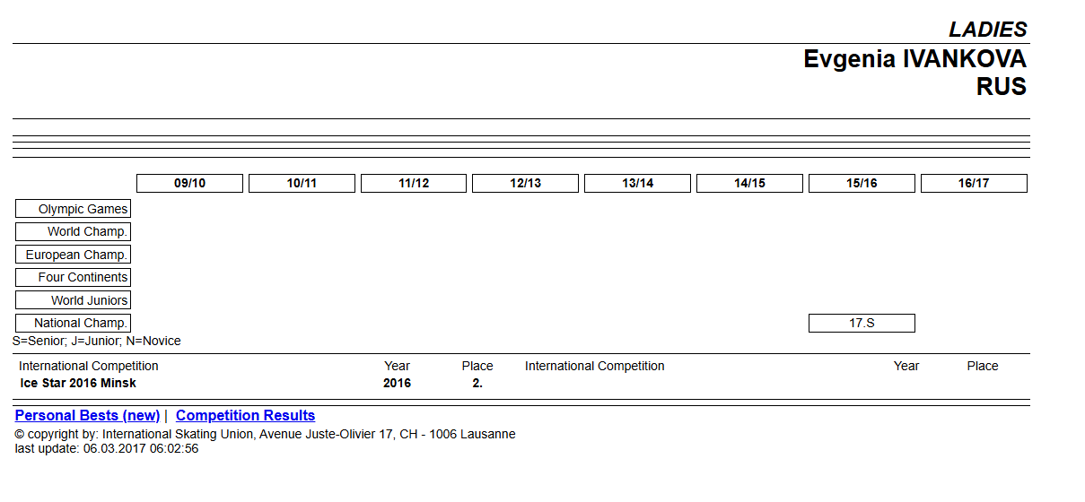
Task: Click the 14/15 season header
Action: pyautogui.click(x=749, y=184)
